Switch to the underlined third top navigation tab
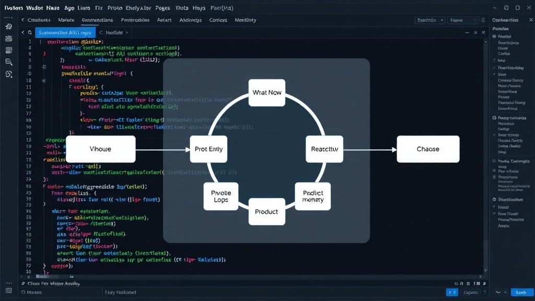535x301 pixels. [x=97, y=20]
